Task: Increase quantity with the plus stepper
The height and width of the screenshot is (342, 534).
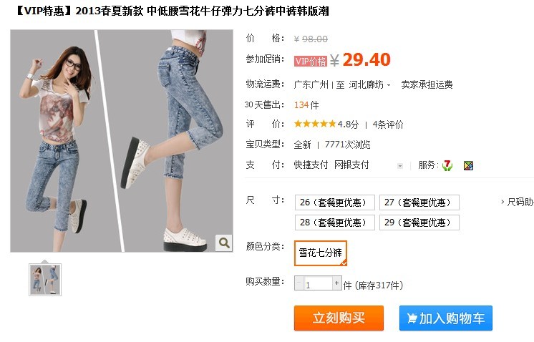Action: [x=337, y=283]
